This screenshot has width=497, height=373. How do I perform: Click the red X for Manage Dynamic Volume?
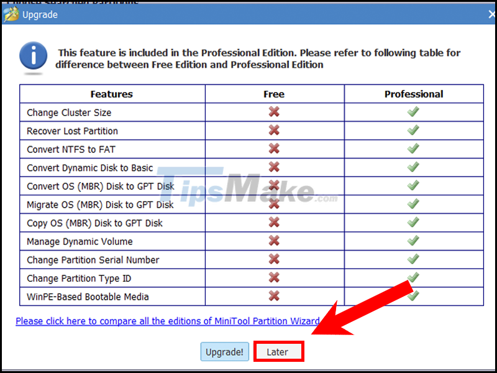(274, 241)
